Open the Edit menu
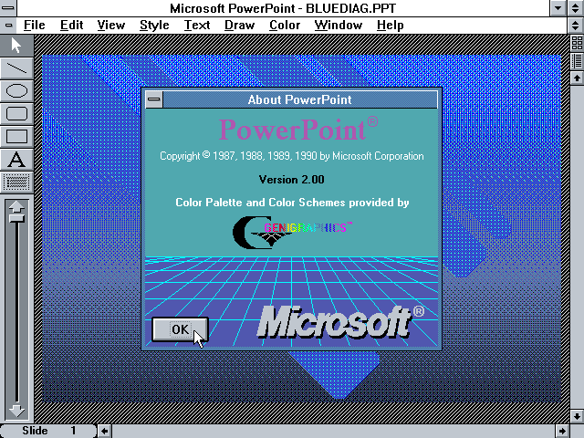 pos(71,26)
